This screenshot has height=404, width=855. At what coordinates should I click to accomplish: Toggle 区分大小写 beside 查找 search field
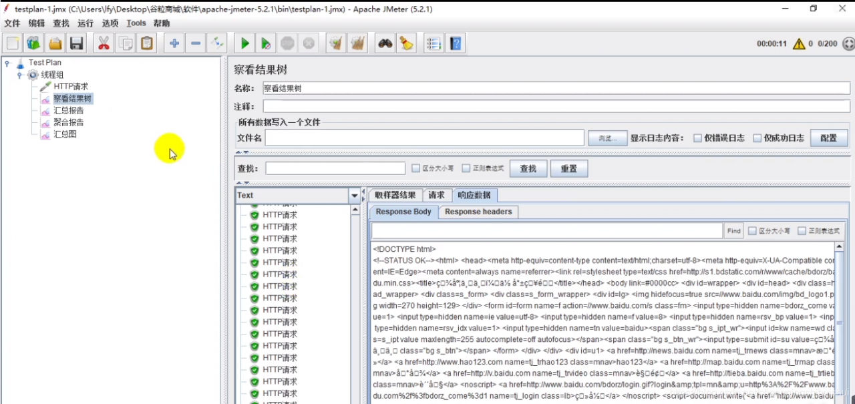415,168
